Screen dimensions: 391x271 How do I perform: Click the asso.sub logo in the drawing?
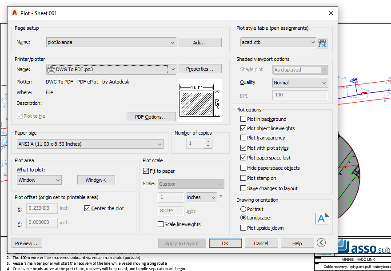[364, 247]
